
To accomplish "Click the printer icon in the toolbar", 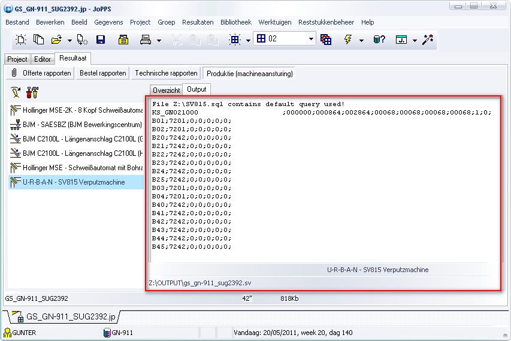I will 146,40.
